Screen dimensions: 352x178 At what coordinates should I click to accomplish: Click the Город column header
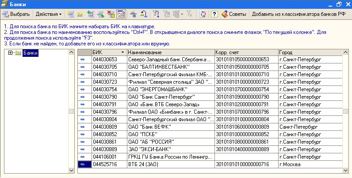pyautogui.click(x=310, y=52)
